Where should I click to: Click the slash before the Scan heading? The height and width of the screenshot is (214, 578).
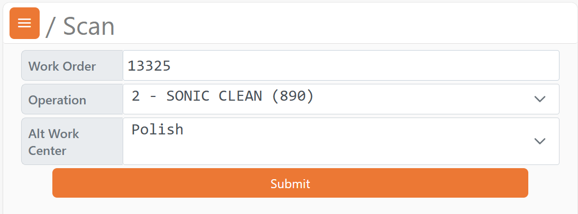click(51, 26)
